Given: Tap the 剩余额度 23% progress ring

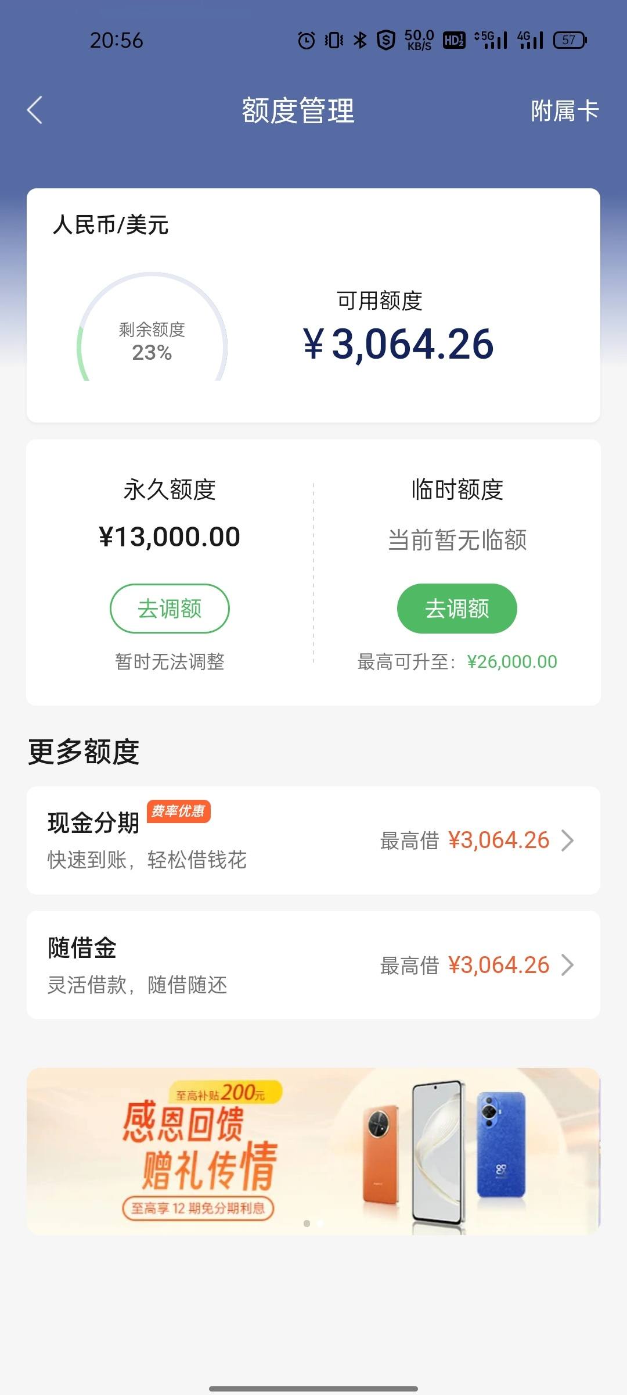Looking at the screenshot, I should tap(152, 327).
